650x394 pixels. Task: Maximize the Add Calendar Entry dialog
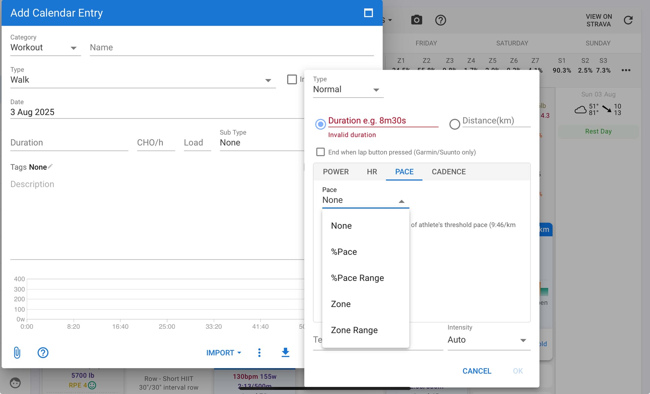[x=368, y=13]
